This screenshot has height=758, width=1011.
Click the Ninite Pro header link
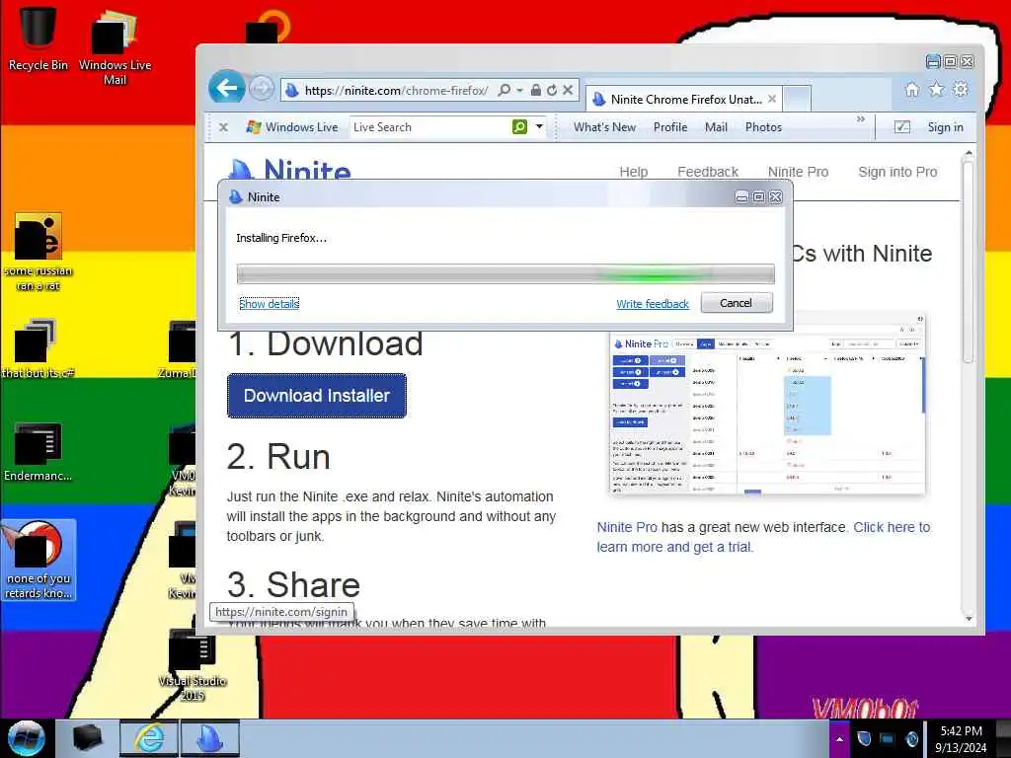[x=798, y=172]
